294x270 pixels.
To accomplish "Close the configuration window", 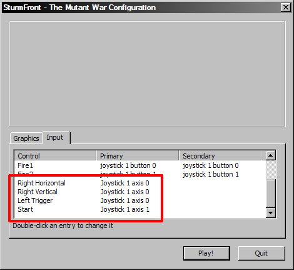I will click(286, 8).
